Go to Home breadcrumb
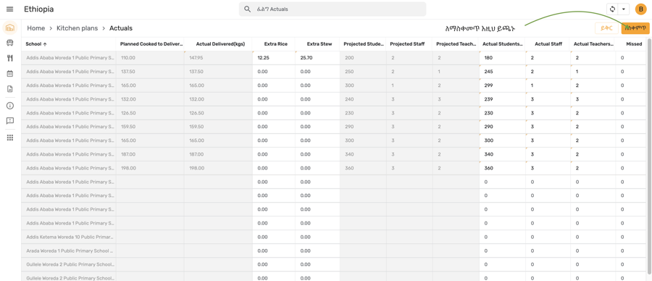Screen dimensions: 652x281 pyautogui.click(x=35, y=28)
